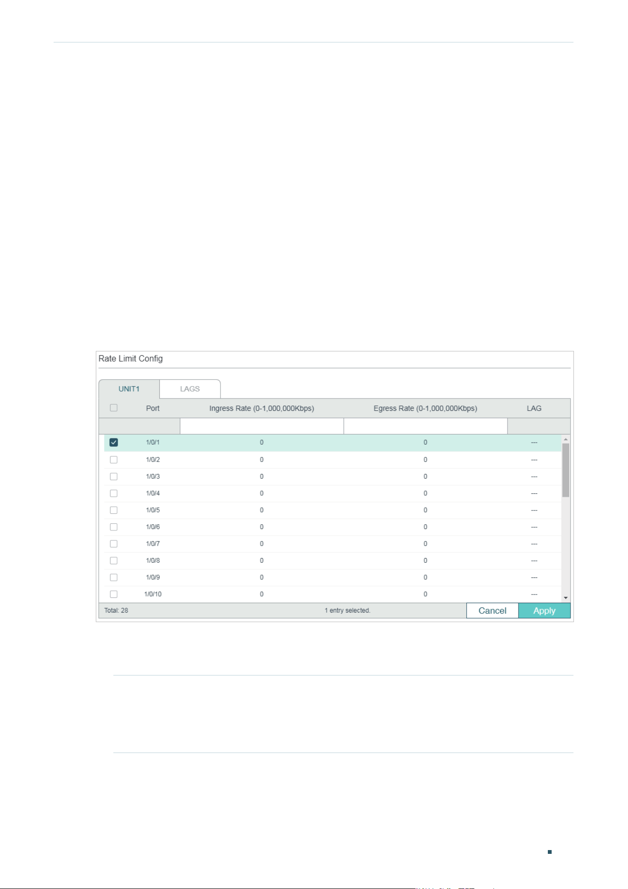628x889 pixels.
Task: Click egress rate value of port 1/0/1
Action: click(425, 442)
